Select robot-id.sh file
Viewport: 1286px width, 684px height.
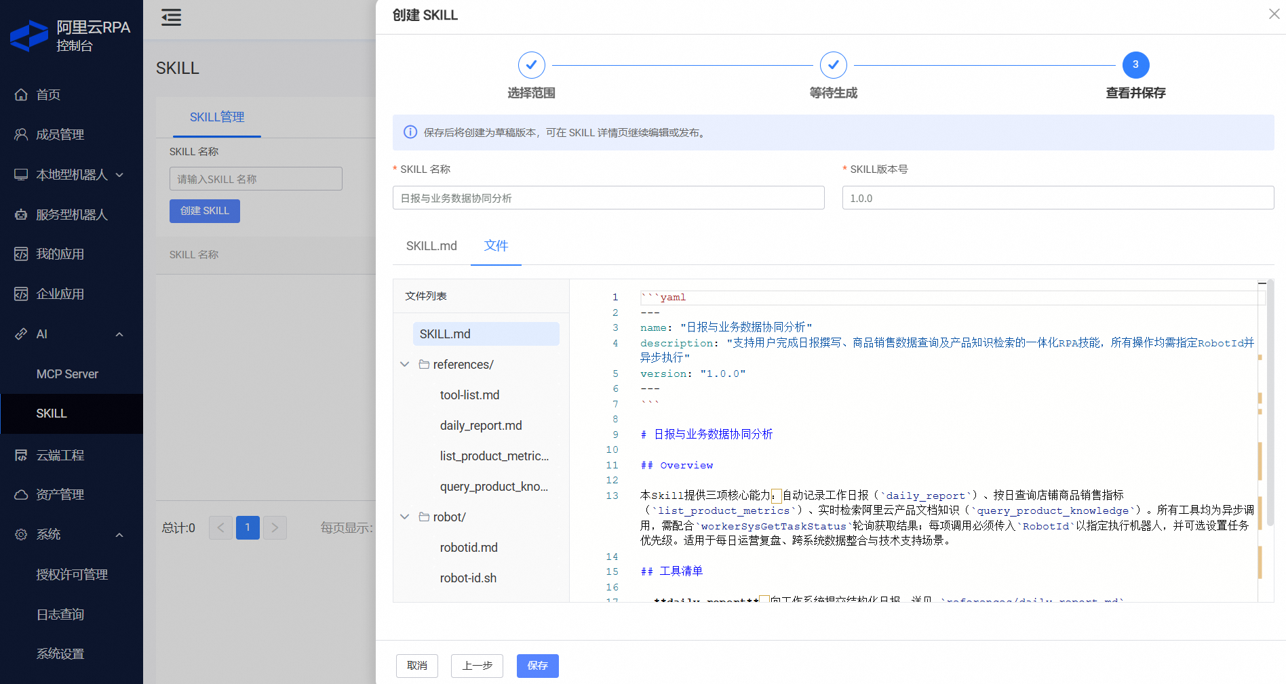468,578
